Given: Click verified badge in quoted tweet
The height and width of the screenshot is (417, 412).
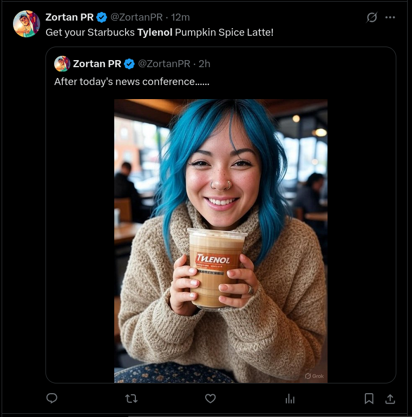Looking at the screenshot, I should pyautogui.click(x=129, y=64).
